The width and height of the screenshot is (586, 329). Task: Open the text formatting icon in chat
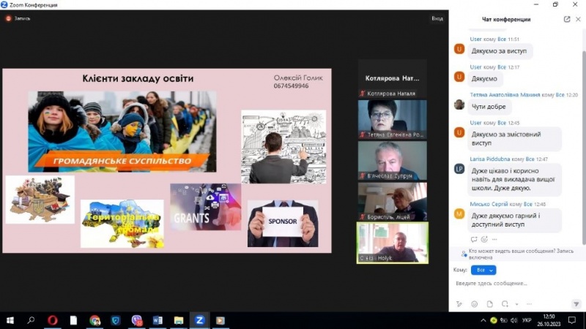click(x=459, y=303)
